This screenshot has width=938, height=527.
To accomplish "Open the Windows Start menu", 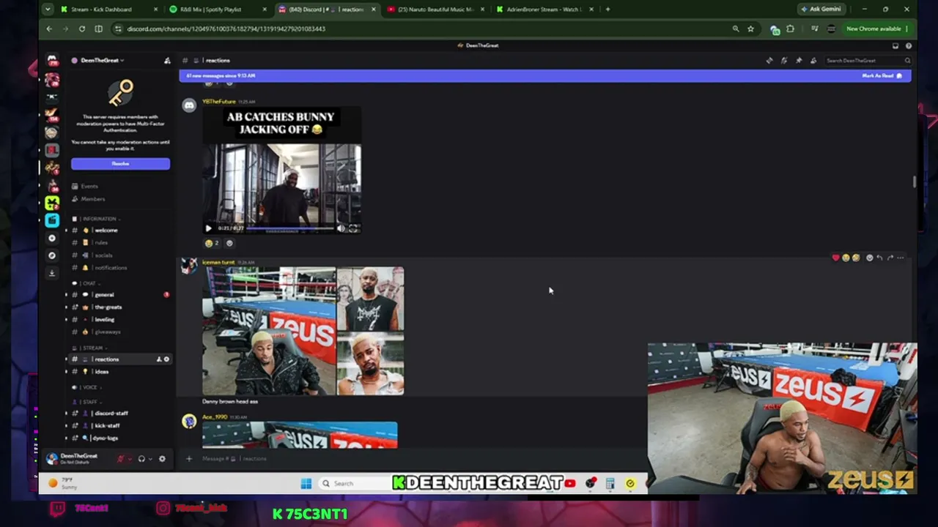I will [x=306, y=483].
